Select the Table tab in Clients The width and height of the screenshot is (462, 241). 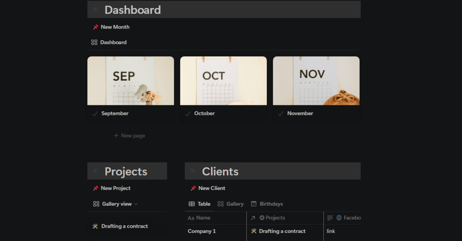pyautogui.click(x=200, y=204)
